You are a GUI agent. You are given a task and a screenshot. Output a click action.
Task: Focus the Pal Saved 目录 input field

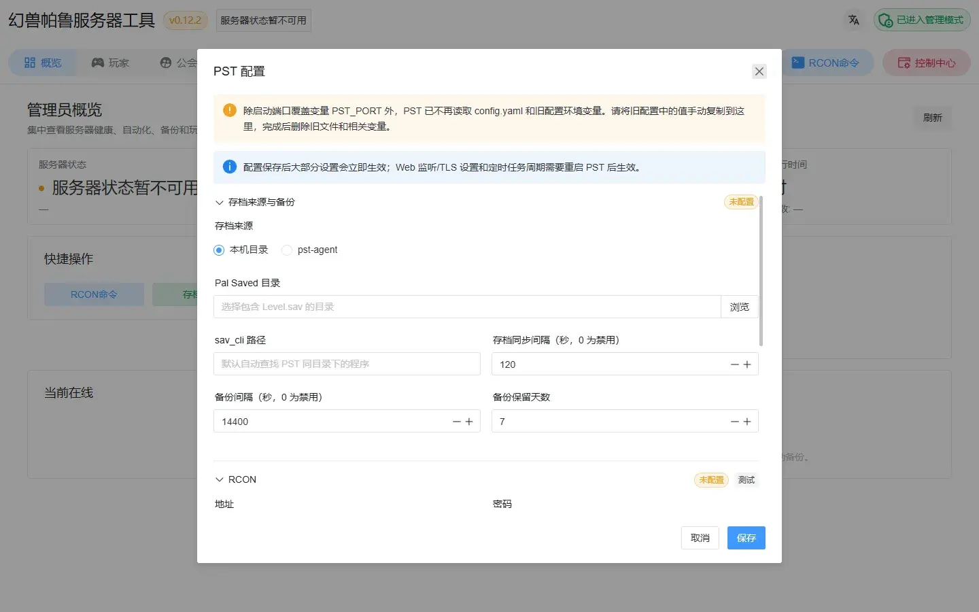click(467, 307)
